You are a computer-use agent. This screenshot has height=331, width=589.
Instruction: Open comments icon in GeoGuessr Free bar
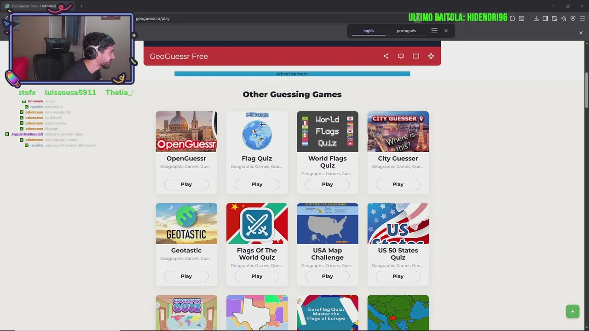click(x=401, y=56)
